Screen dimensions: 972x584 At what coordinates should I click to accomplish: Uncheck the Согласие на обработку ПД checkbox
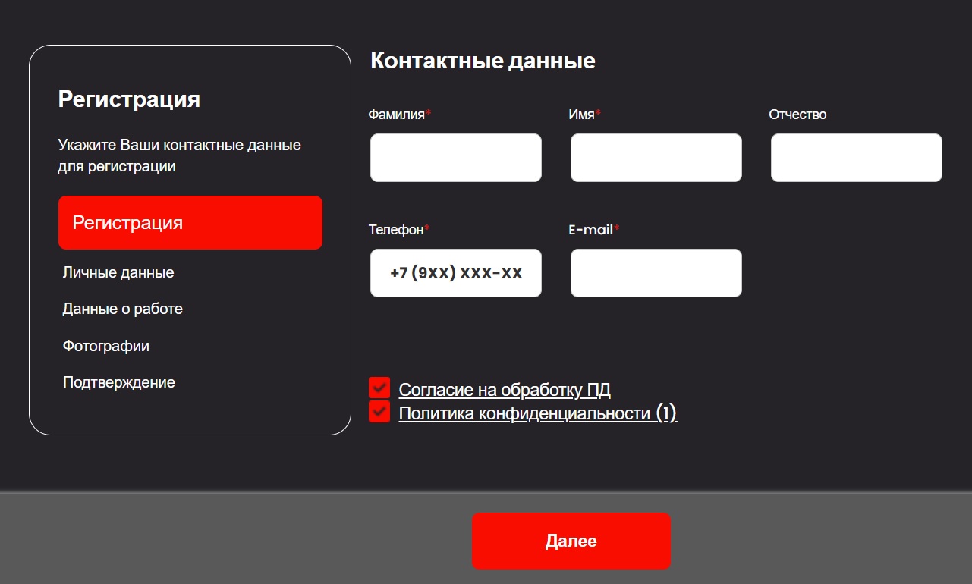379,388
